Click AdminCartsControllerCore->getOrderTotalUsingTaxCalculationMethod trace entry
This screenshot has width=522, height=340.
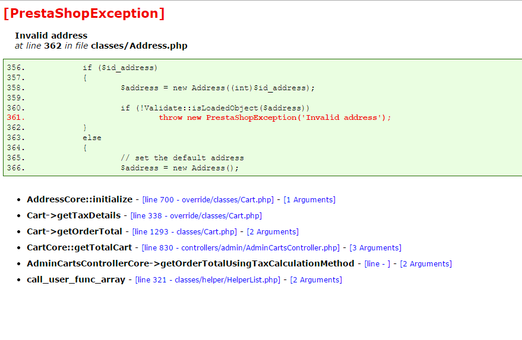(x=191, y=263)
